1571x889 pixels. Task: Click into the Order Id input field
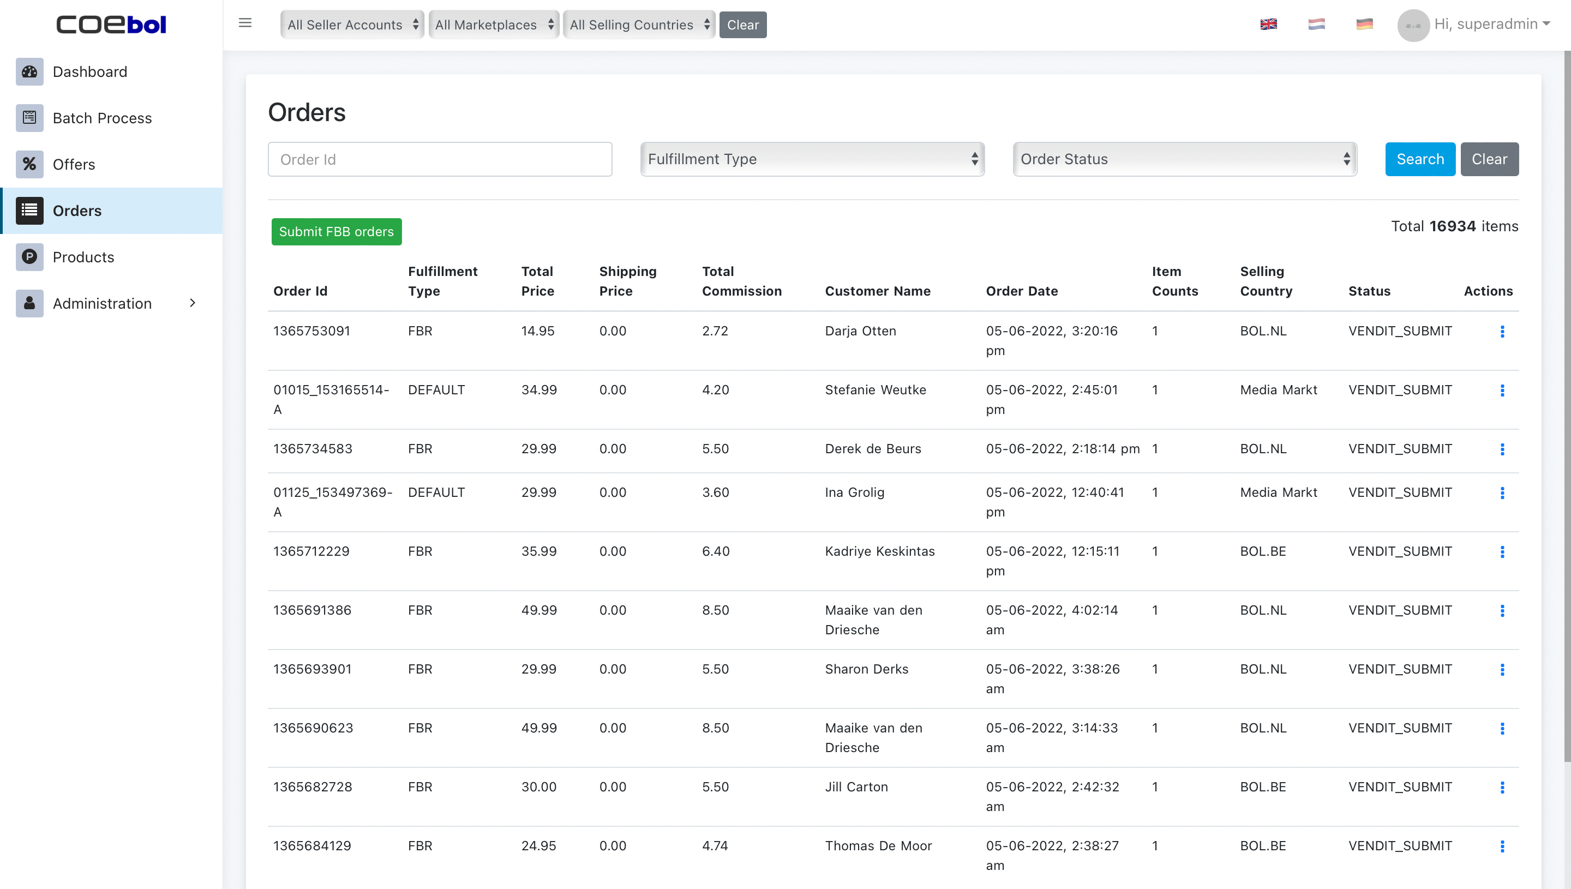pyautogui.click(x=440, y=159)
